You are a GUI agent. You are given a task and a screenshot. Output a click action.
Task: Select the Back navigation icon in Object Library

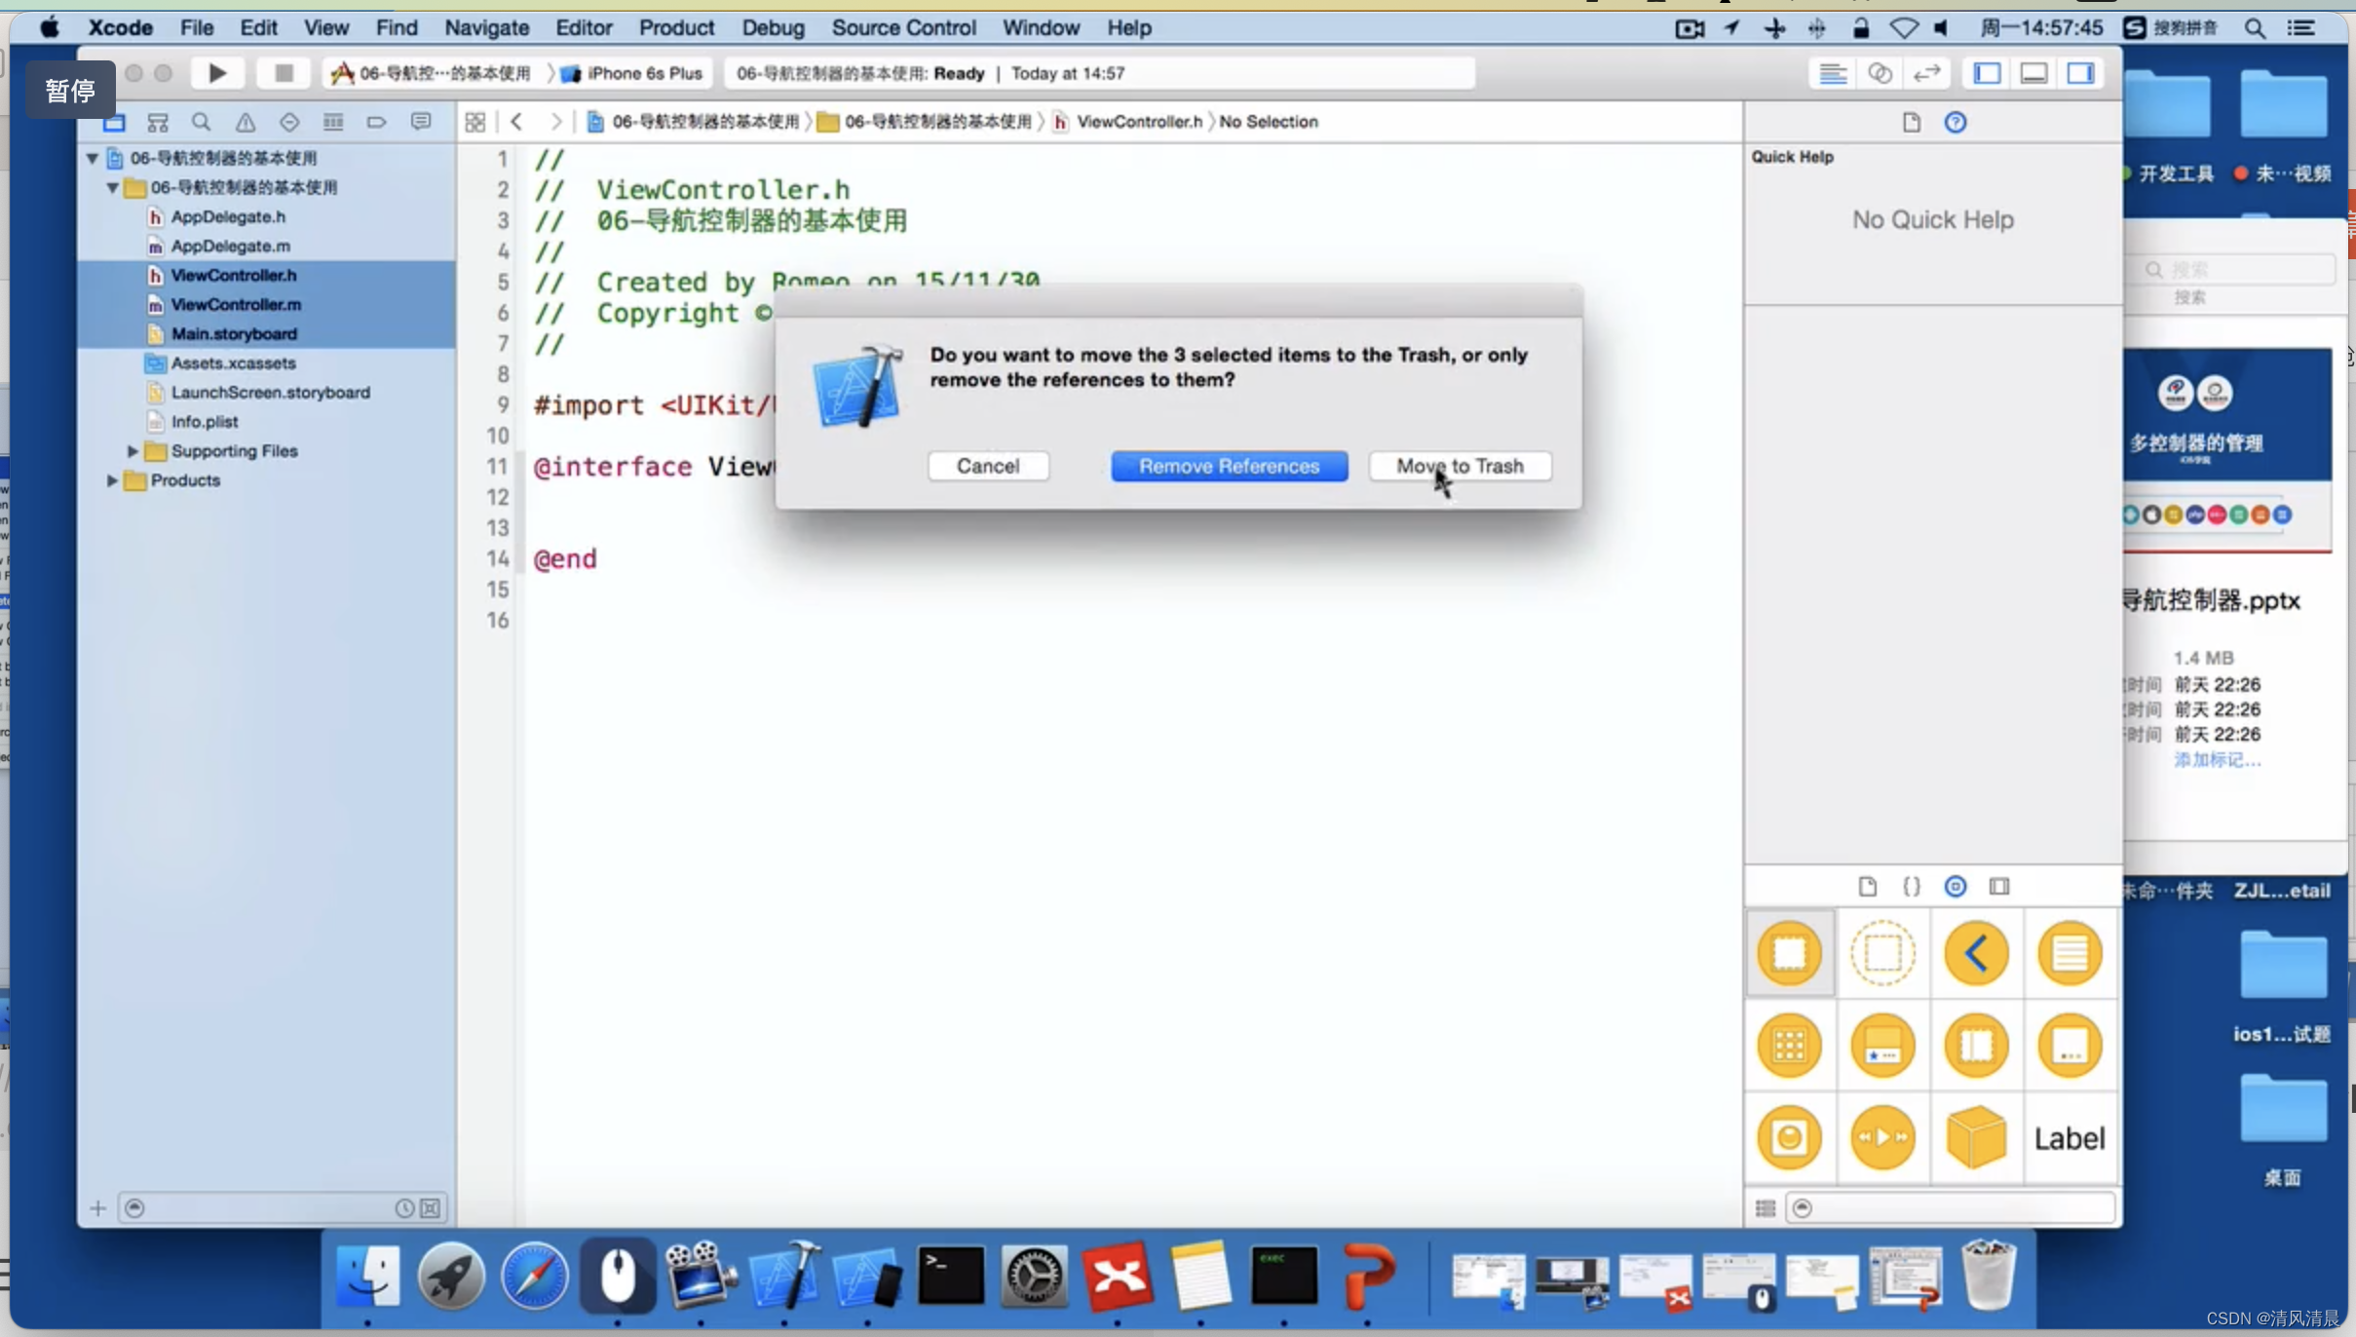pos(1976,952)
